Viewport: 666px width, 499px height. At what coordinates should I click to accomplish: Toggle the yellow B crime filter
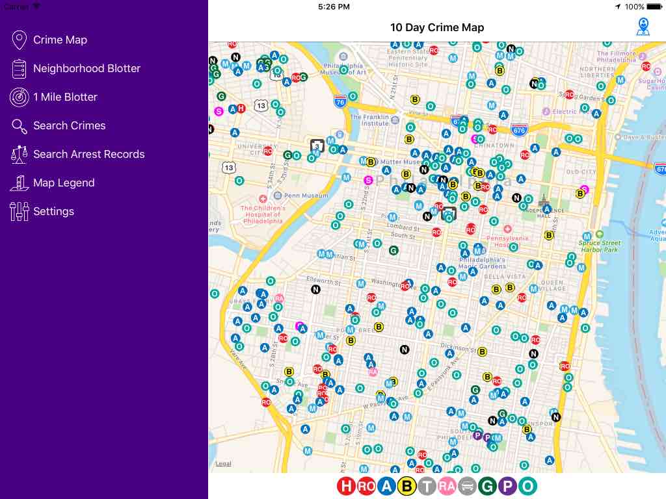pos(406,486)
